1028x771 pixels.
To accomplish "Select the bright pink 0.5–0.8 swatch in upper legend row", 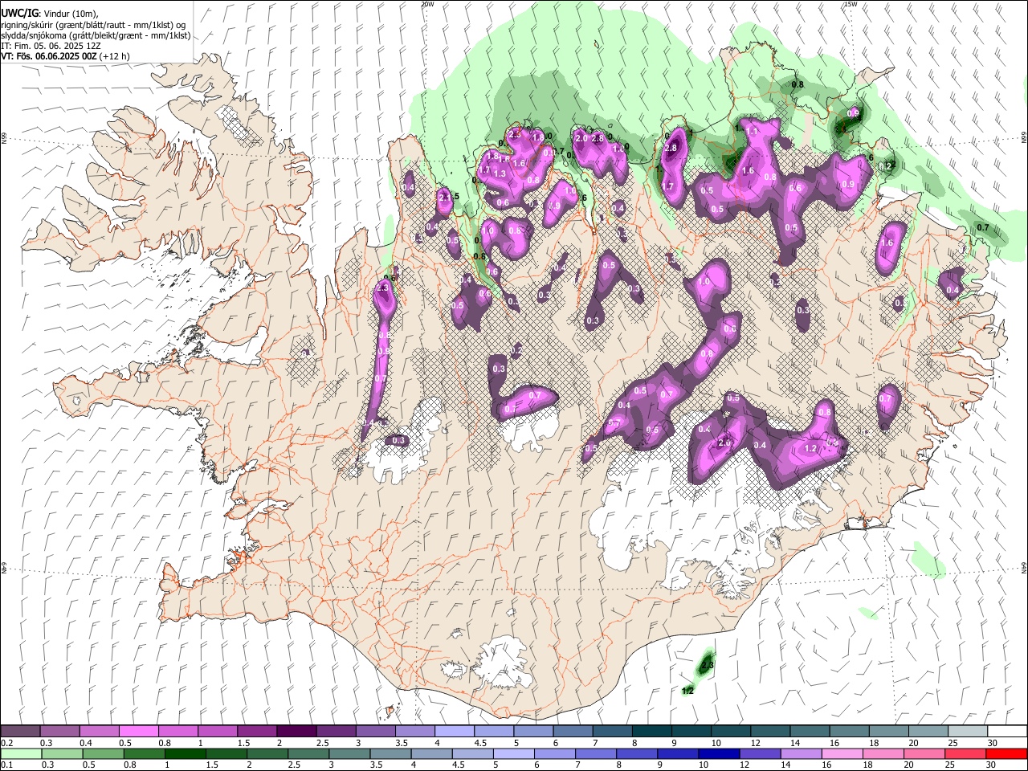I will point(138,732).
